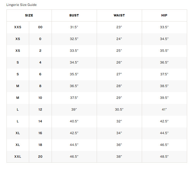Click numeric size 14 cell
The image size is (196, 173).
40,121
